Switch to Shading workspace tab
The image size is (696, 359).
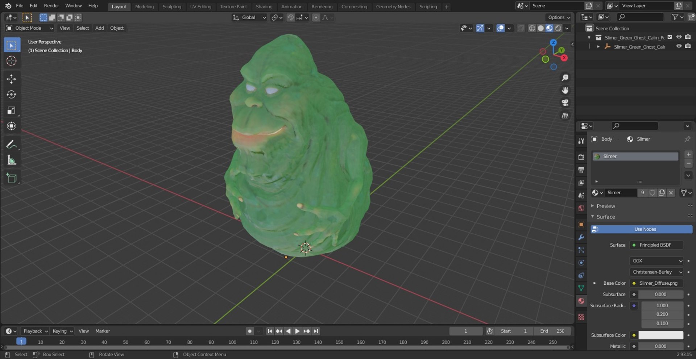pos(264,7)
